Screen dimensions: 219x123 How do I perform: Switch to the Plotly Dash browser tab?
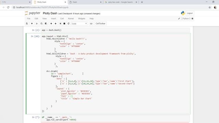(50, 2)
